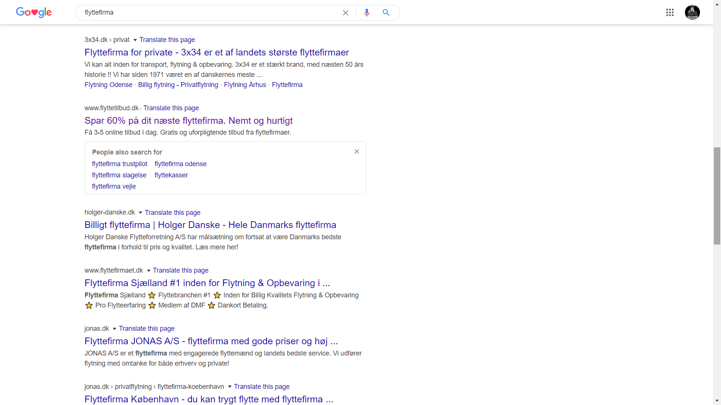Expand the 3x34.dk result options arrow
This screenshot has width=721, height=405.
point(135,40)
